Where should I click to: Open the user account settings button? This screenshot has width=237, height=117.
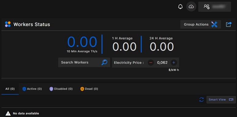tap(214, 7)
